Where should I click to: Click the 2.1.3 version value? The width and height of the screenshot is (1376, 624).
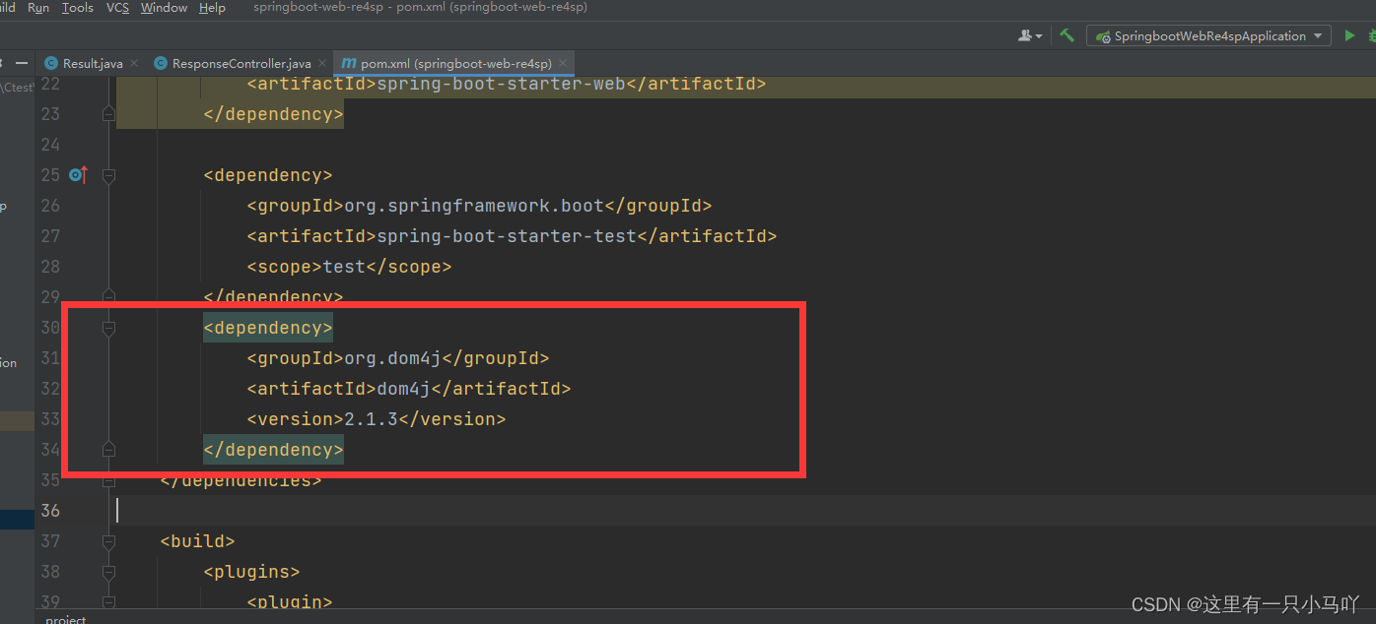[x=371, y=418]
